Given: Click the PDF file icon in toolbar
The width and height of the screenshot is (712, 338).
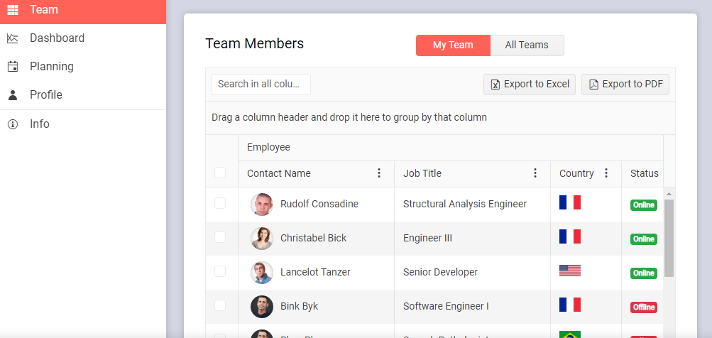Looking at the screenshot, I should [593, 84].
